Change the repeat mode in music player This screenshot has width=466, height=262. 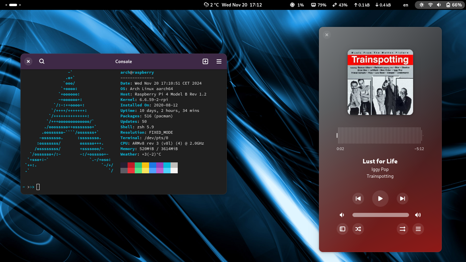[x=403, y=229]
